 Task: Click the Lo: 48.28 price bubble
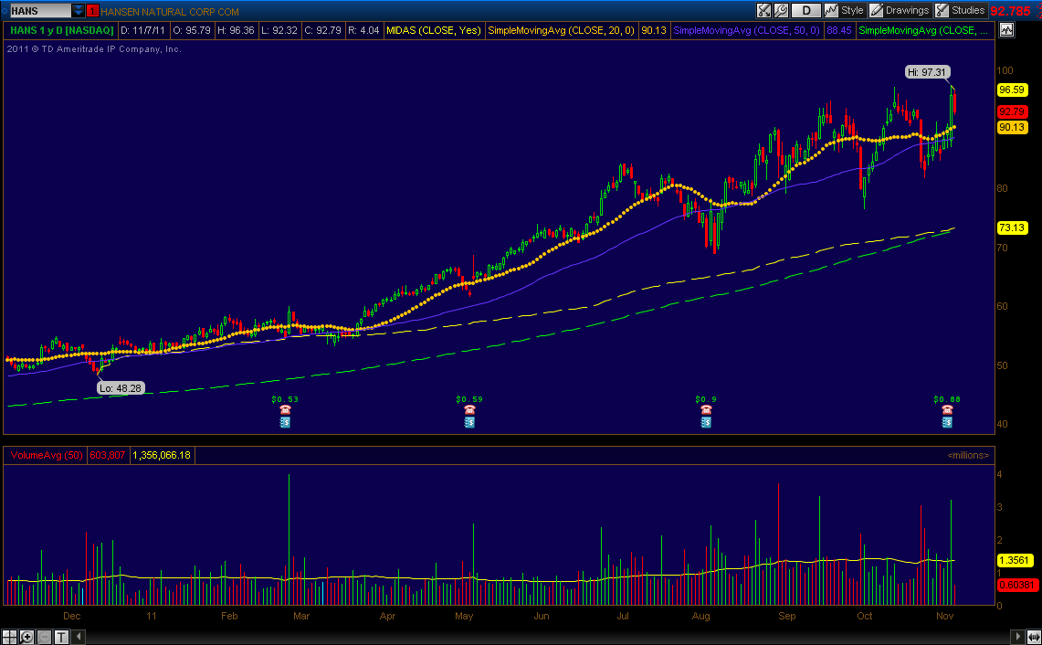121,388
